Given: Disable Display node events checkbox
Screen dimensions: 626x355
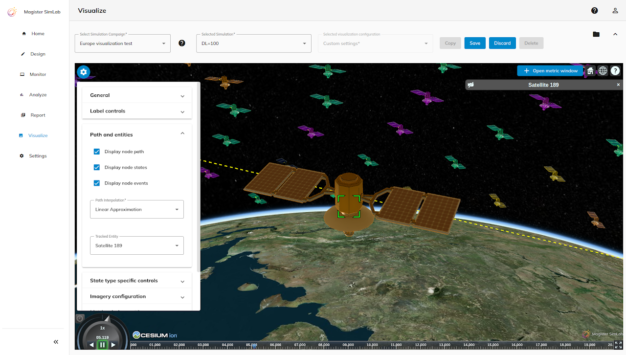Looking at the screenshot, I should 97,183.
